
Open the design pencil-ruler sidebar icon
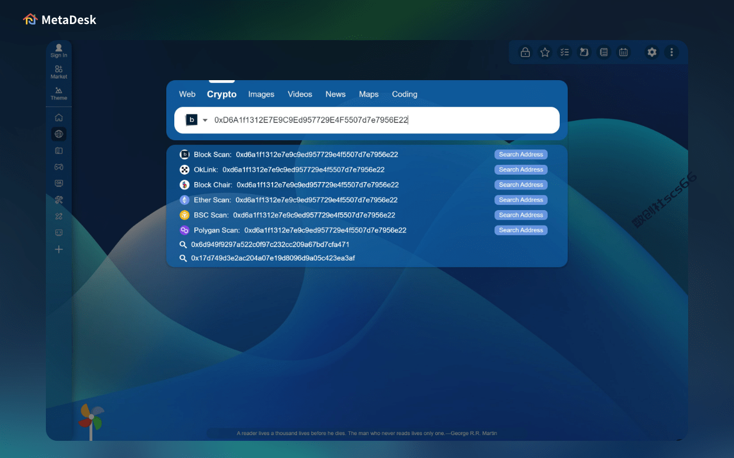(58, 216)
